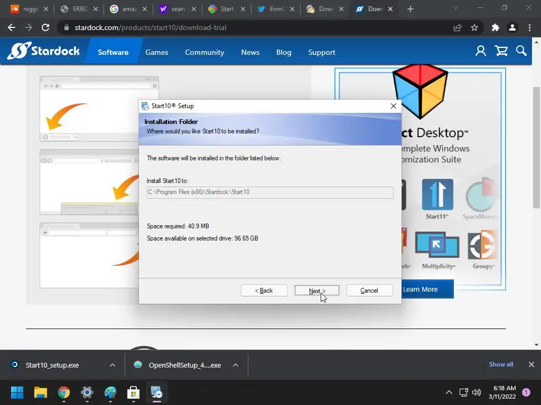Viewport: 541px width, 405px height.
Task: Click the install folder path field
Action: (270, 192)
